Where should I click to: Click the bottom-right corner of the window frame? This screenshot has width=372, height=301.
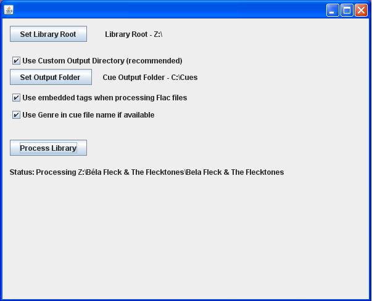tap(369, 299)
